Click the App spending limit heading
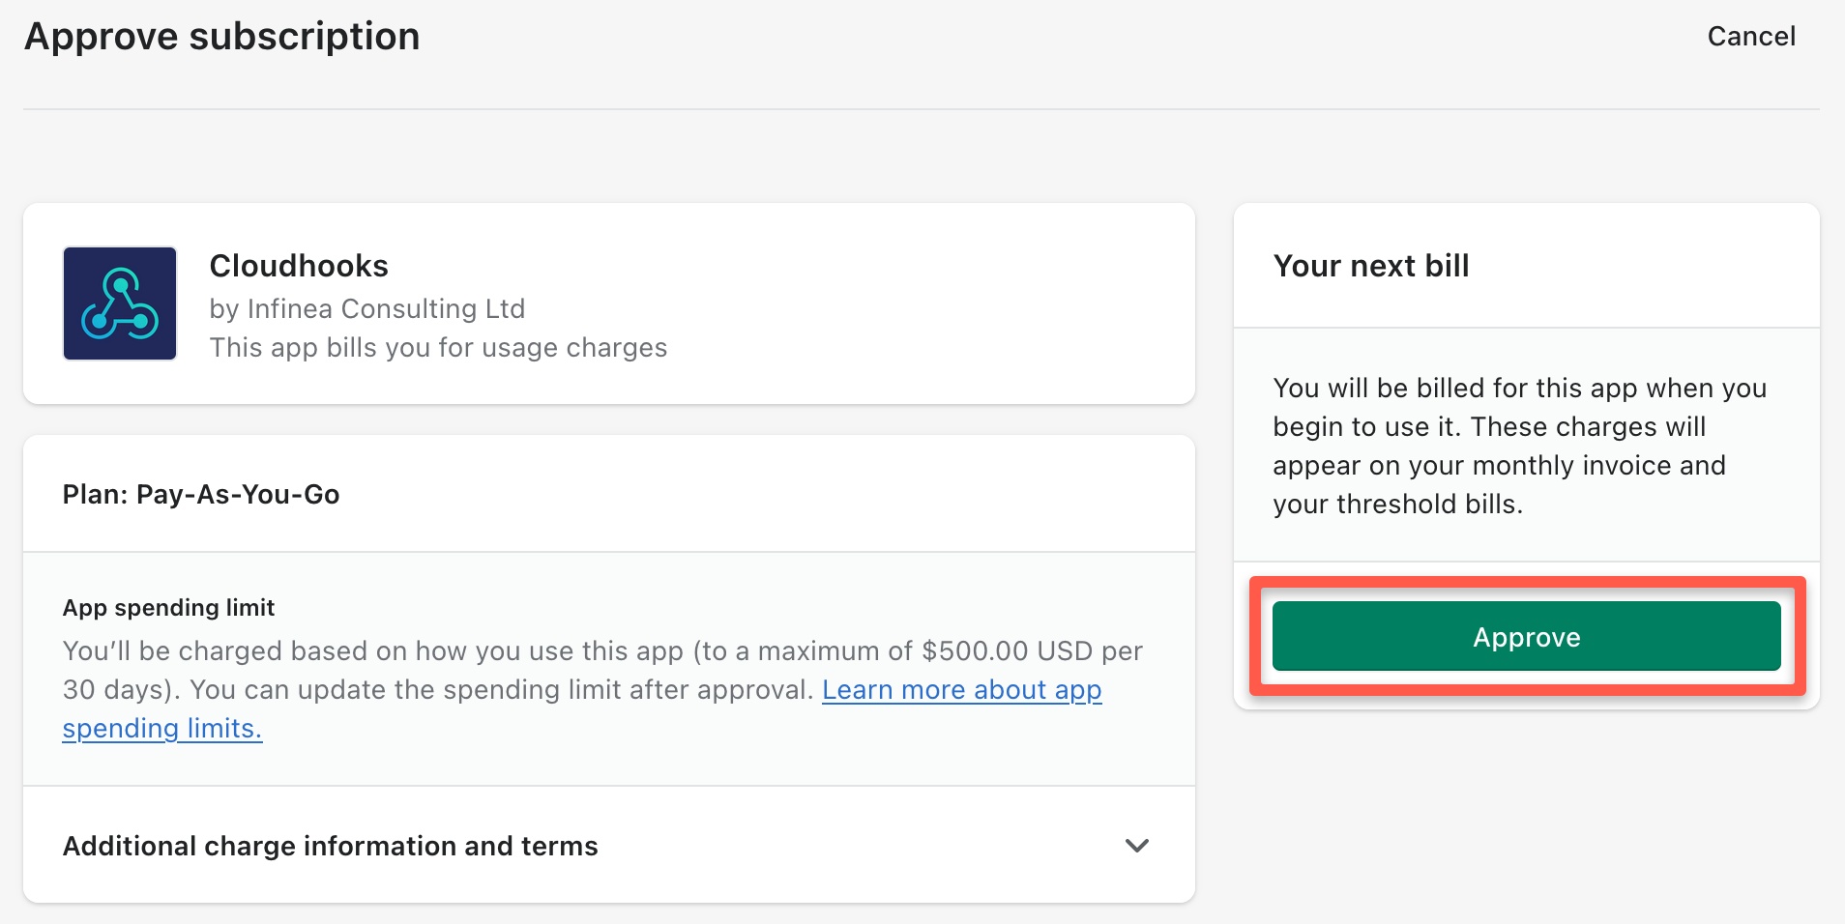1845x924 pixels. [168, 608]
